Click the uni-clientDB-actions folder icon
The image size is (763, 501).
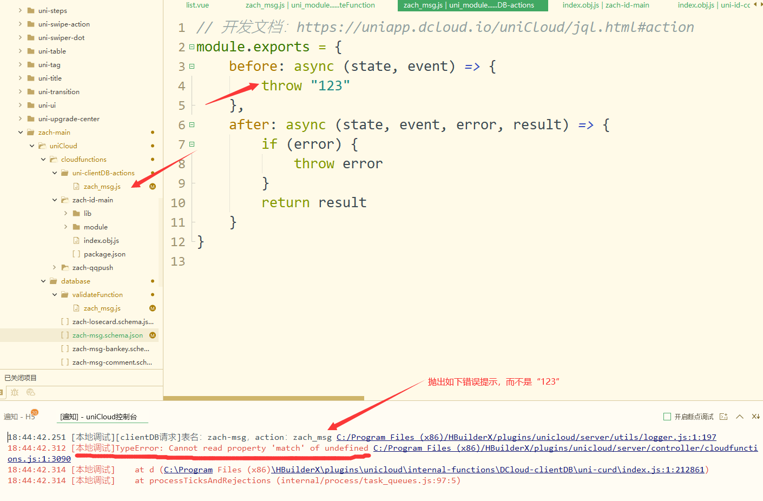[x=65, y=173]
